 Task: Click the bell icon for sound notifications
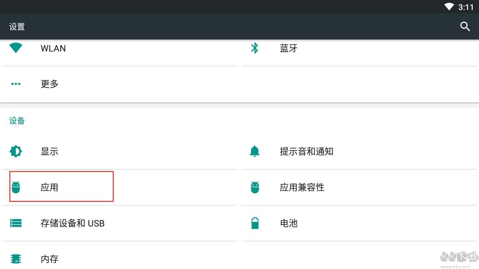254,151
